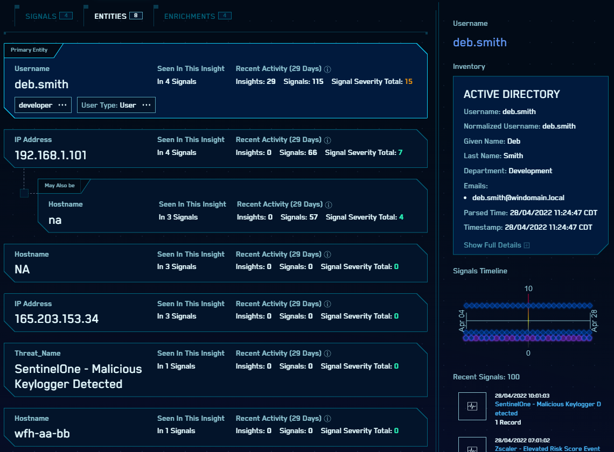The image size is (614, 452).
Task: Click info icon on 165.203.153.34 entity card
Action: click(x=327, y=304)
